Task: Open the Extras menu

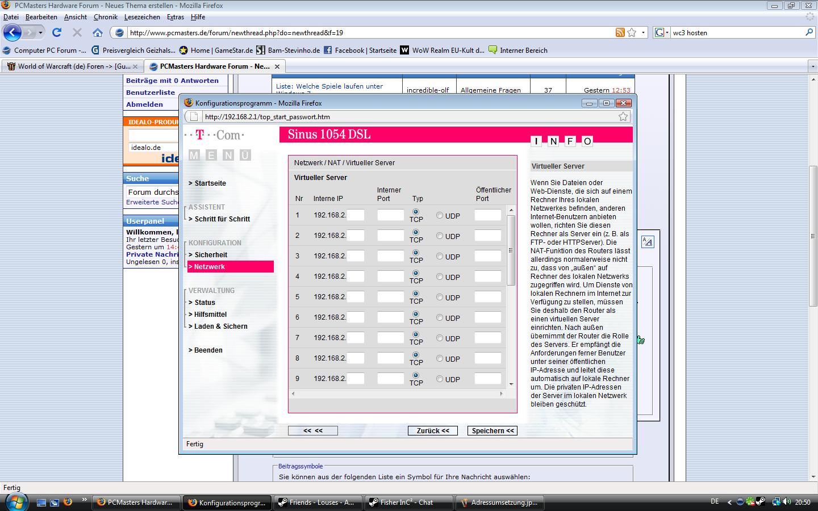Action: [x=176, y=17]
